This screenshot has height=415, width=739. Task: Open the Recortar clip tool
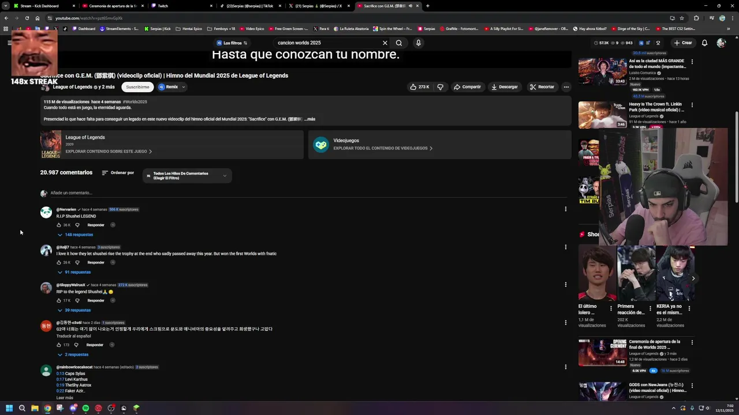pyautogui.click(x=542, y=87)
